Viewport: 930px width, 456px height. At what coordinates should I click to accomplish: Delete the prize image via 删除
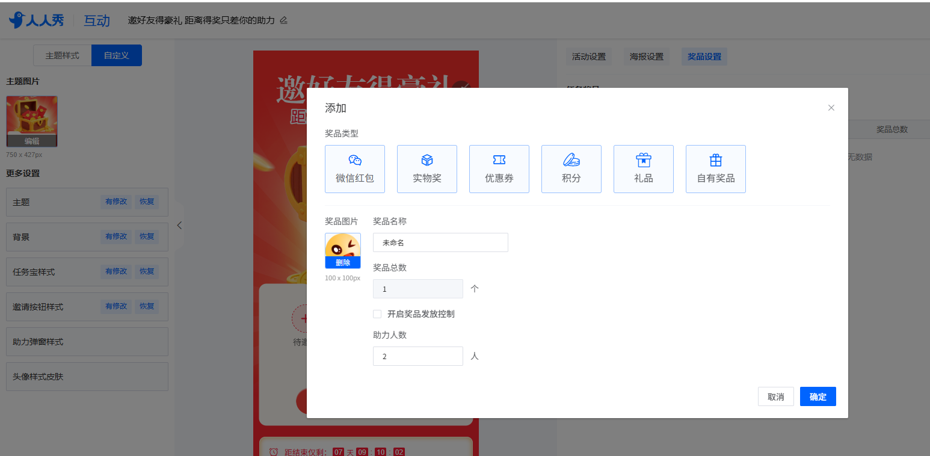(343, 262)
